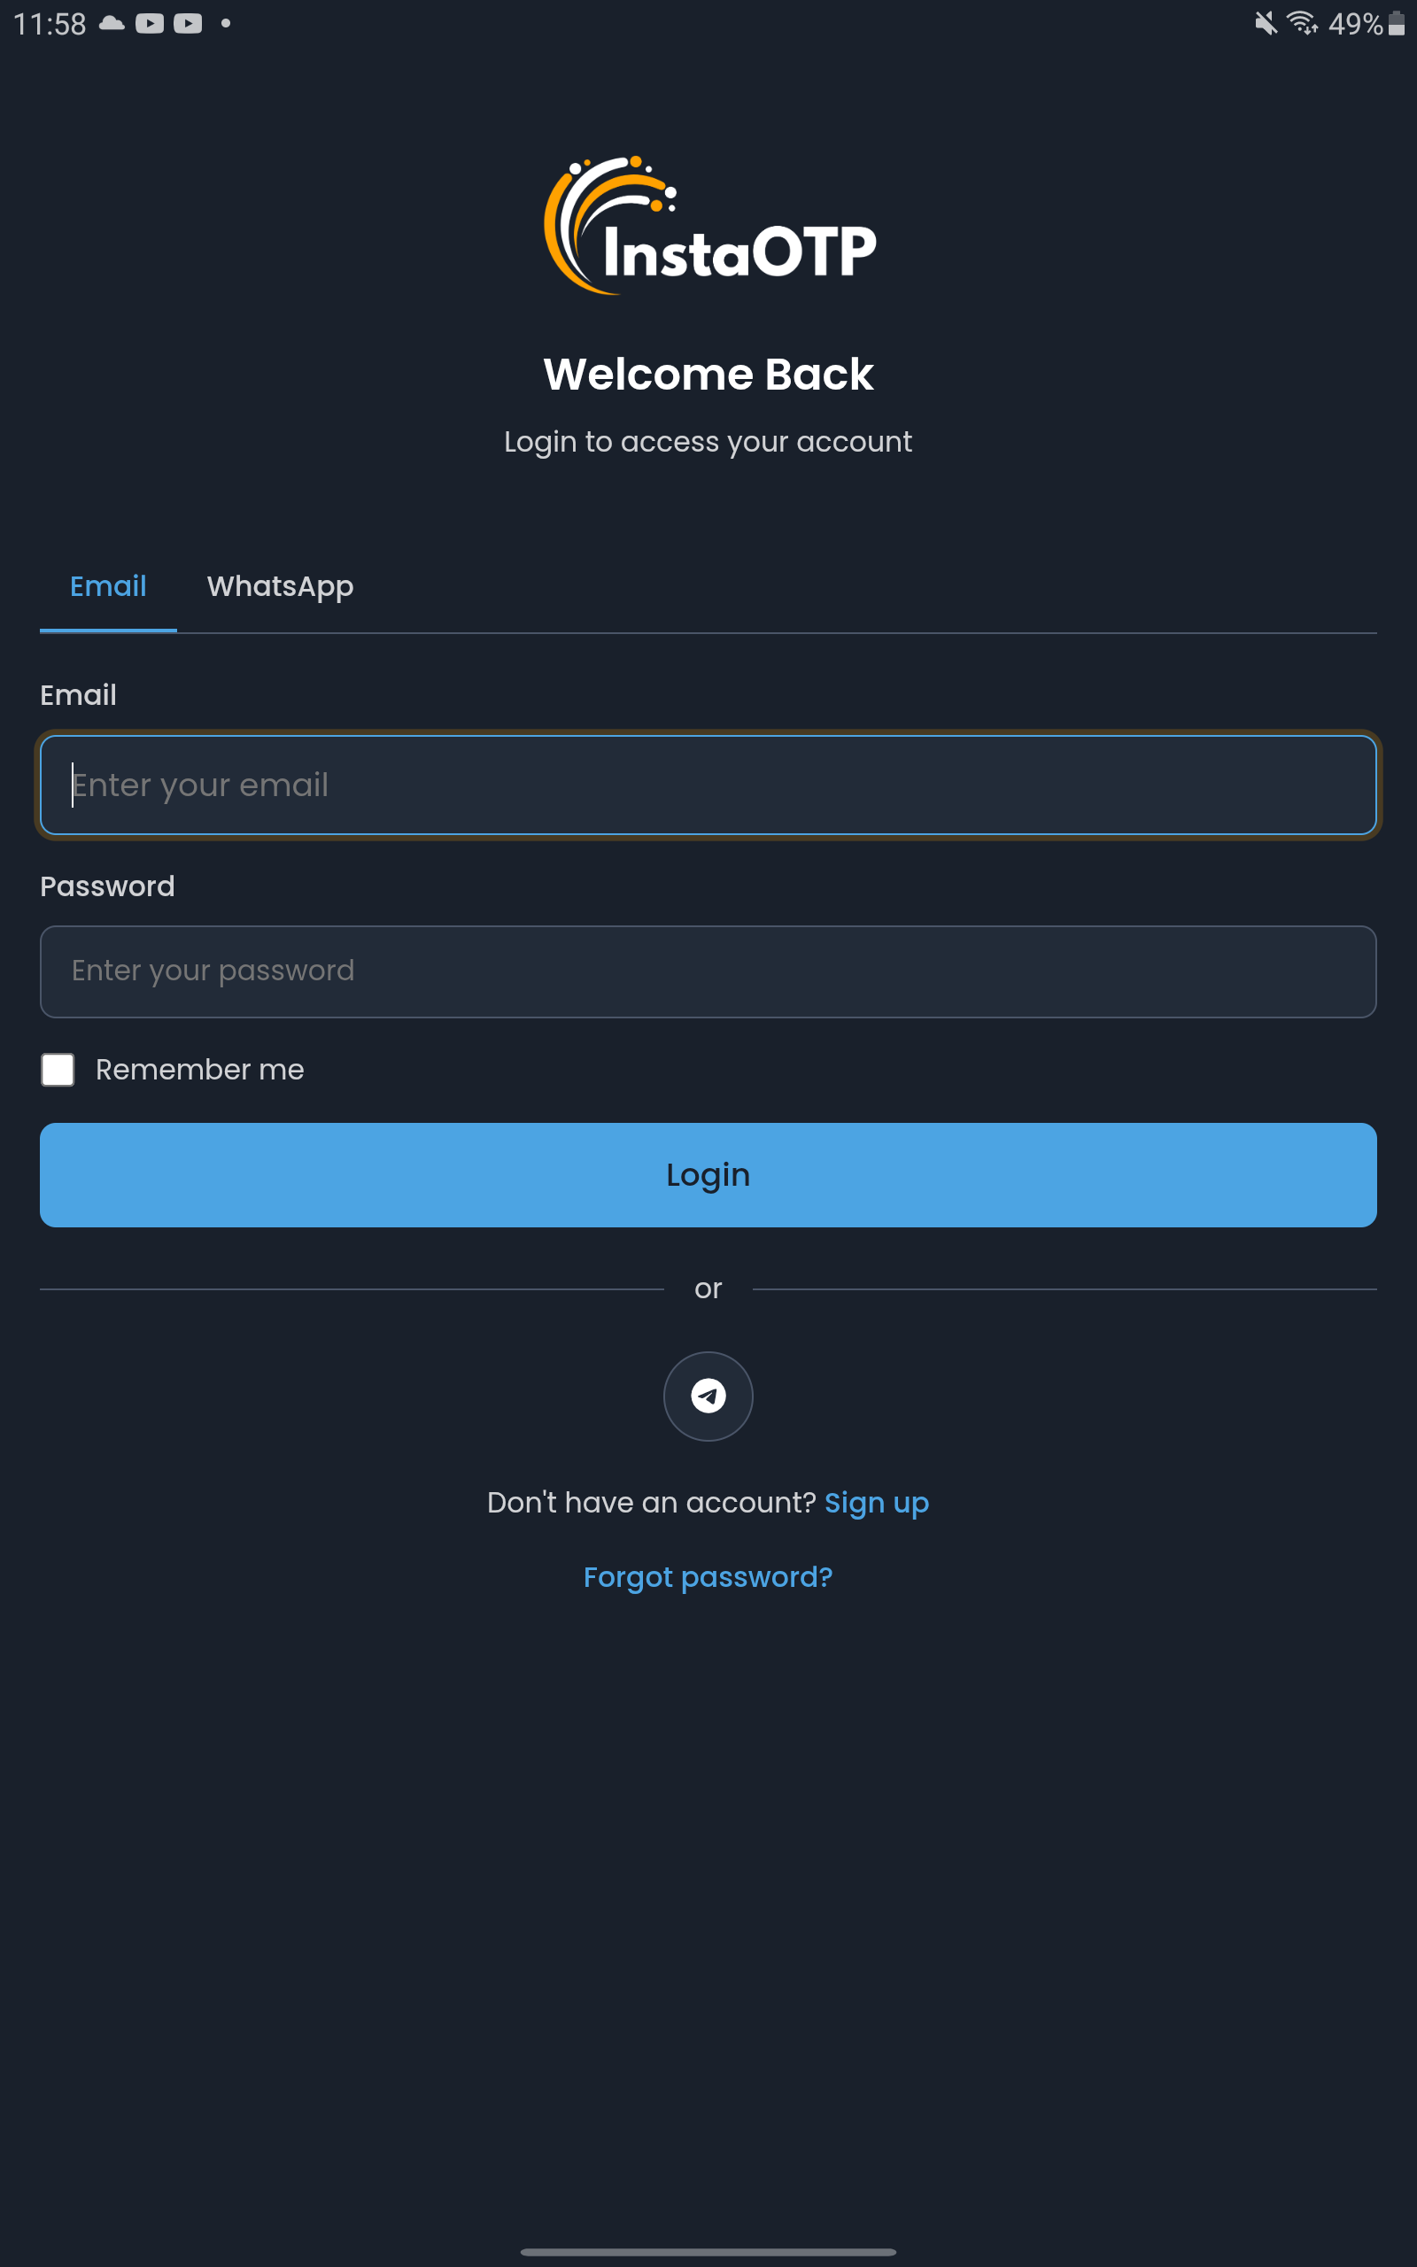This screenshot has height=2267, width=1417.
Task: Open the Sign up link
Action: pos(876,1503)
